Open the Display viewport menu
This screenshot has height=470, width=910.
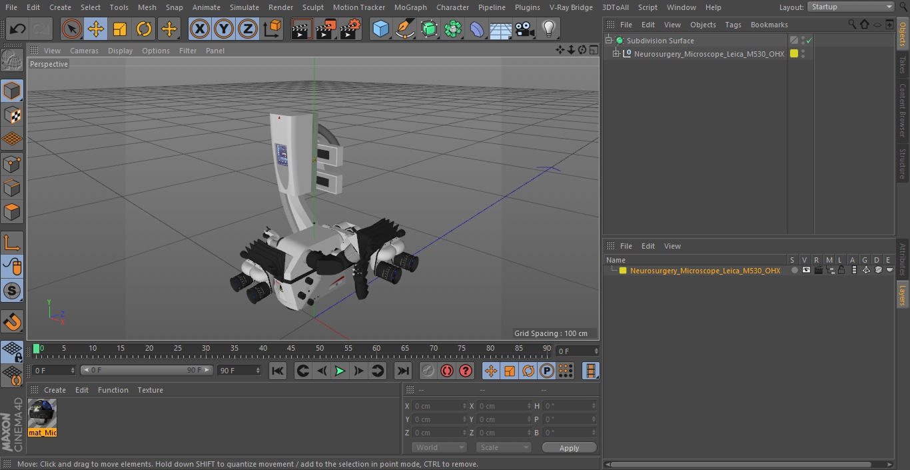pyautogui.click(x=120, y=51)
